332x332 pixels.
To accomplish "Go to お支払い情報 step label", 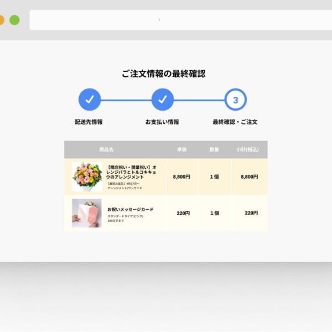I will pos(162,122).
